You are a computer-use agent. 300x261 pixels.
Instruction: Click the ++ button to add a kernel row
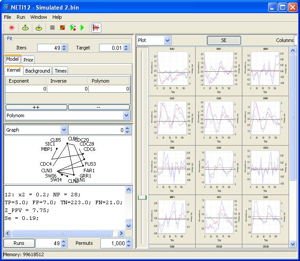(x=36, y=107)
